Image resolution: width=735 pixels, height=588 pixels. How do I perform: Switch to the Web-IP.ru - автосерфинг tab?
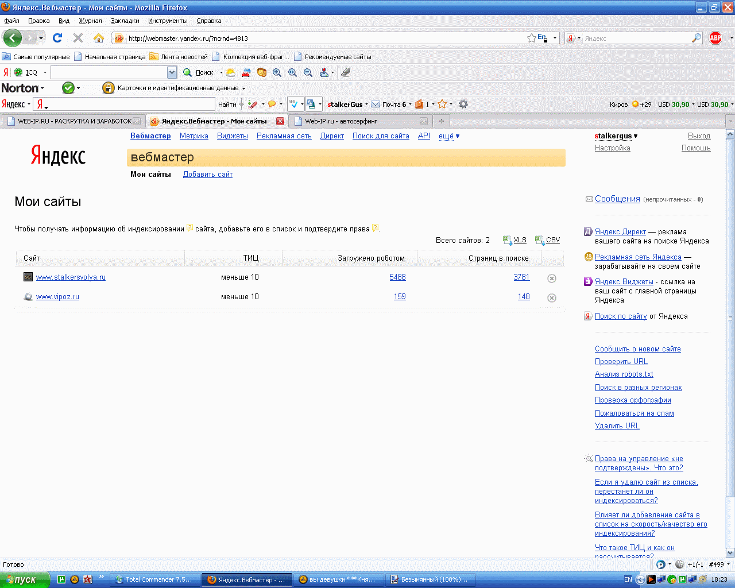pos(360,121)
